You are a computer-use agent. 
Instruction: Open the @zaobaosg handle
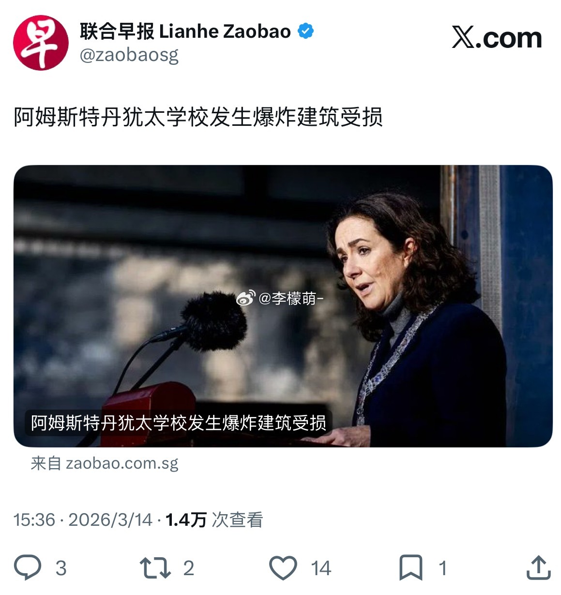[x=129, y=55]
